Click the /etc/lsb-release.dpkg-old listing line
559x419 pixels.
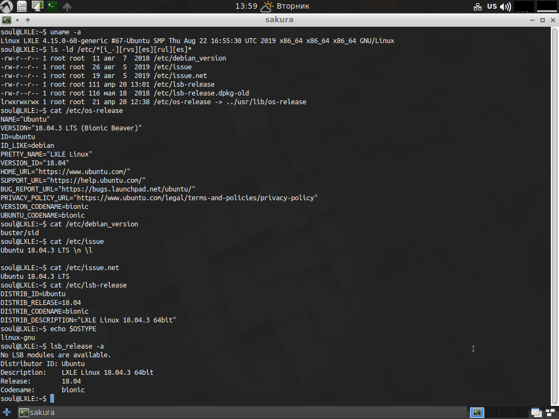tap(124, 93)
